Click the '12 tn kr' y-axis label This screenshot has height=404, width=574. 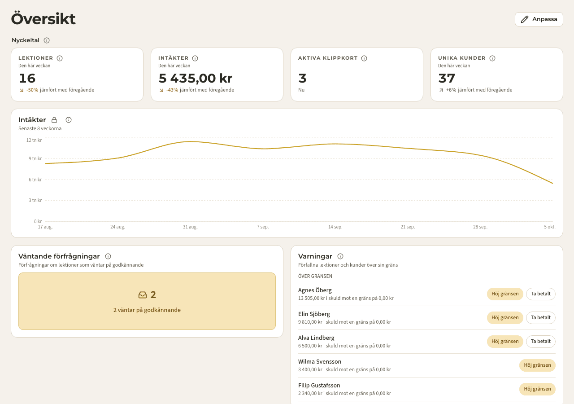point(34,141)
